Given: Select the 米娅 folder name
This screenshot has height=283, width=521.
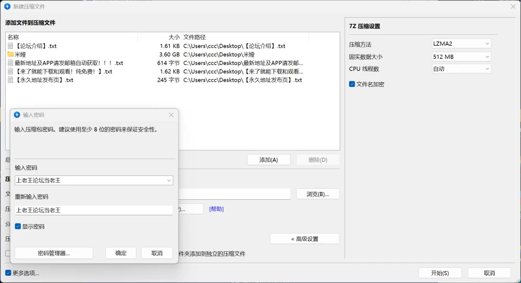Looking at the screenshot, I should 20,55.
